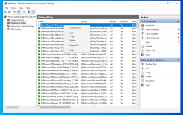The height and width of the screenshot is (115, 183).
Task: Open the Action menu
Action: [x=13, y=8]
